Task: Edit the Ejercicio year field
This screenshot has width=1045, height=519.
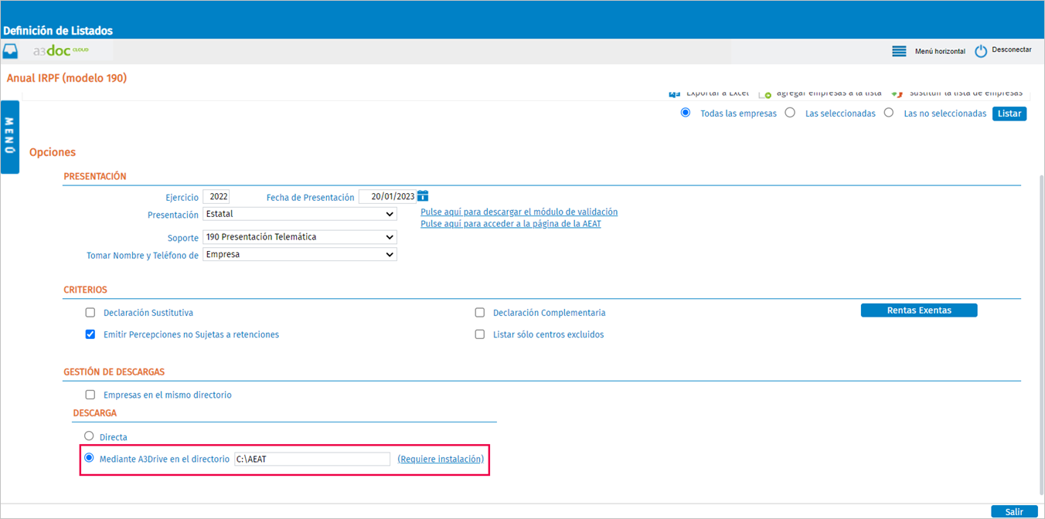Action: [216, 196]
